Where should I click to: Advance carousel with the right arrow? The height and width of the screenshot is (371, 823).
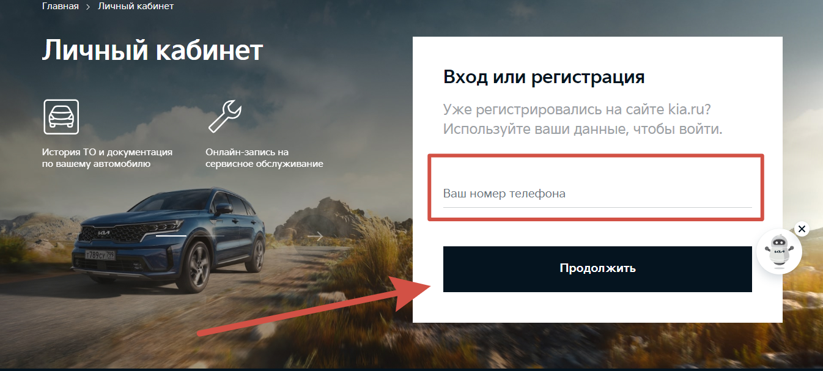pyautogui.click(x=316, y=236)
